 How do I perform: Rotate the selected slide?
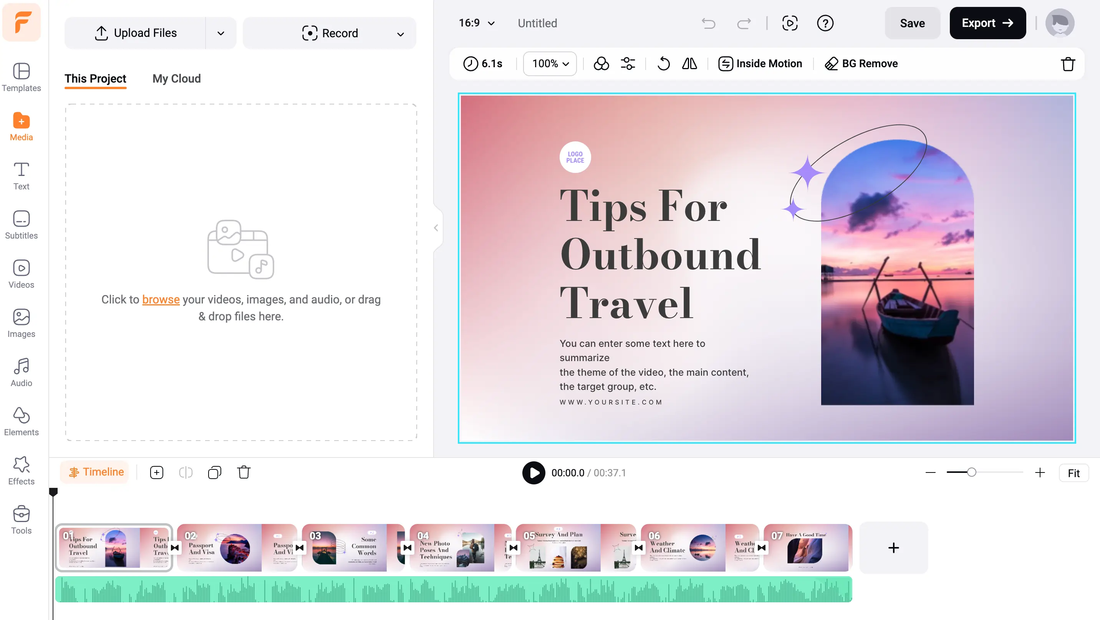[x=663, y=63]
